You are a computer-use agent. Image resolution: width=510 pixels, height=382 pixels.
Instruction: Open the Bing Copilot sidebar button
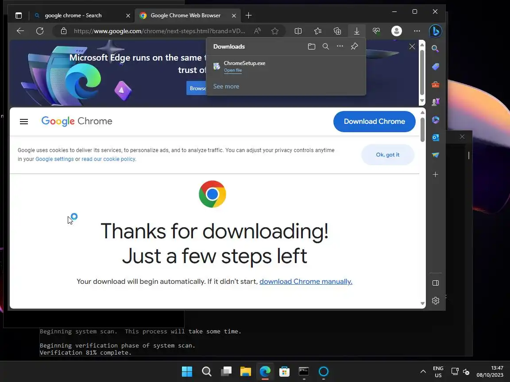click(436, 31)
